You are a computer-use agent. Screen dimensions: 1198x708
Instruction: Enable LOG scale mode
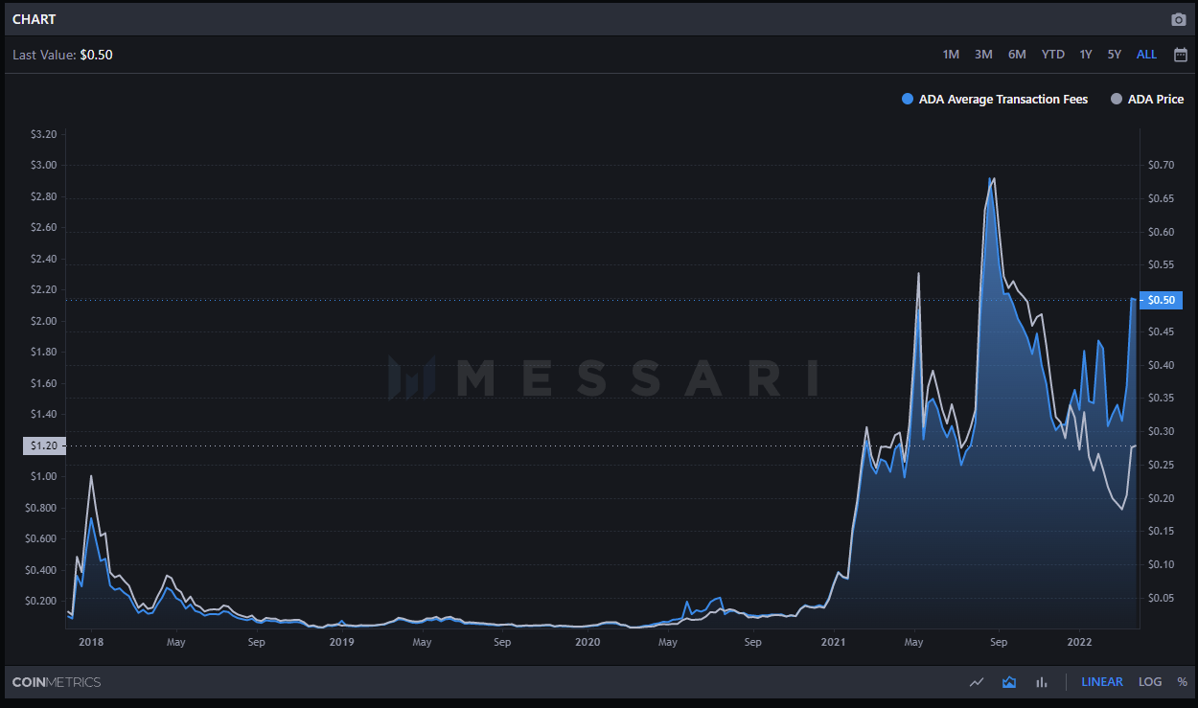tap(1150, 682)
